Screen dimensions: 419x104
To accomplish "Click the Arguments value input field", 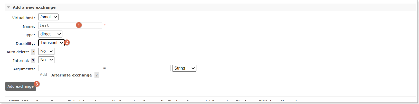I will (139, 68).
